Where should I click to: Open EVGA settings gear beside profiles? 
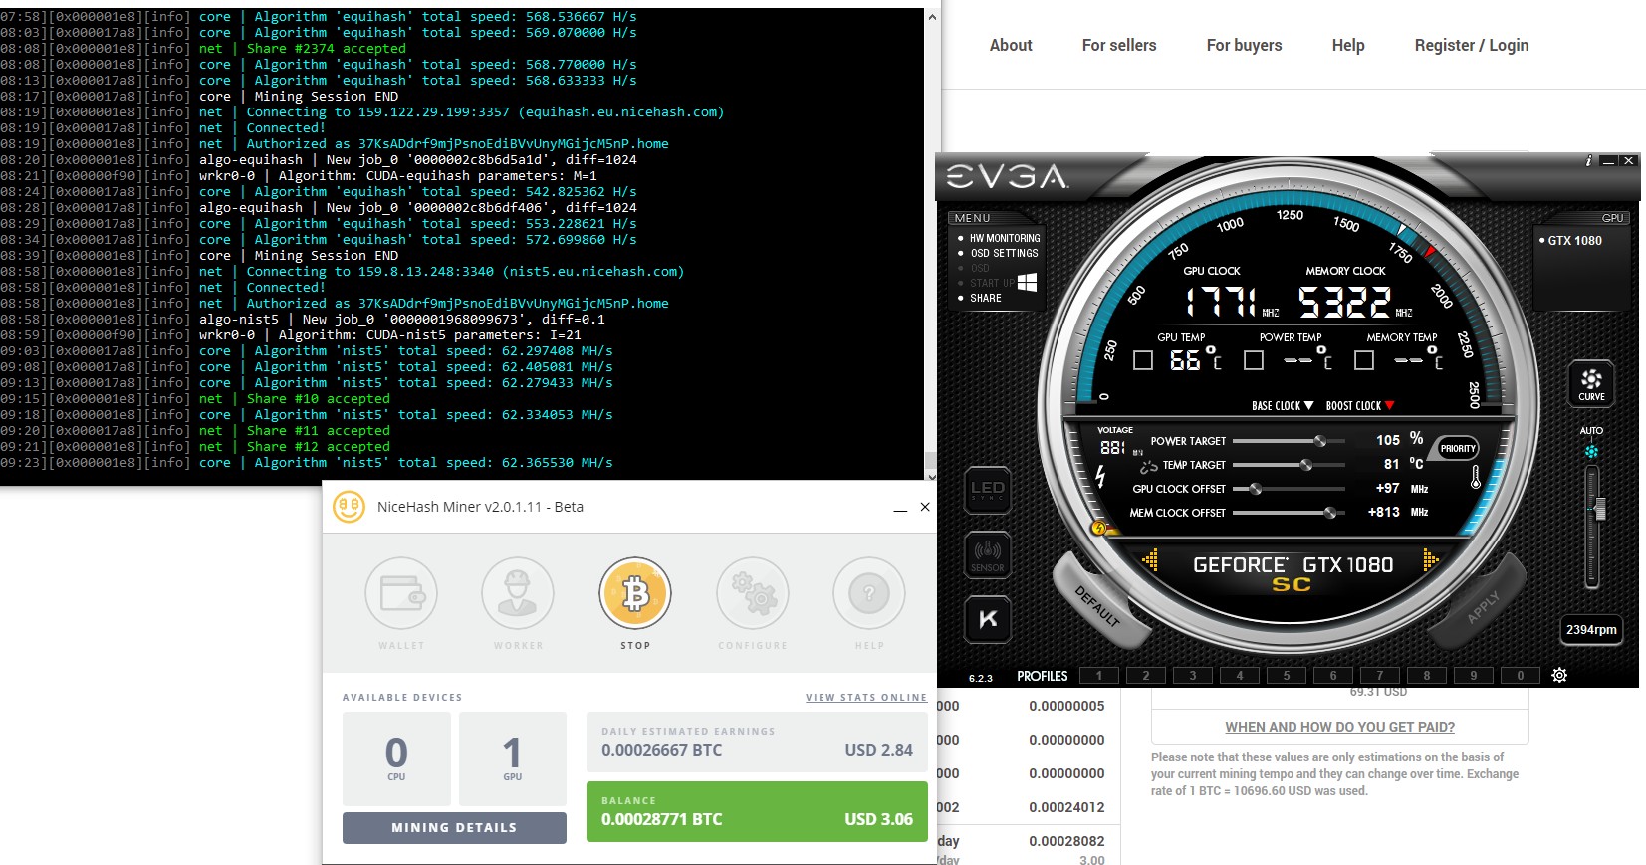click(x=1559, y=676)
